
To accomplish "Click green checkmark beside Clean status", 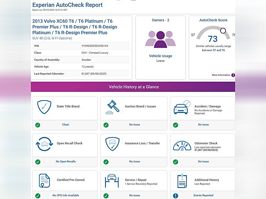I will (x=38, y=125).
